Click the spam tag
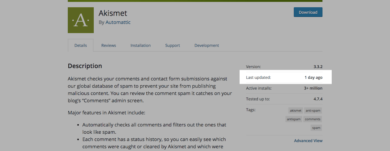 (316, 128)
